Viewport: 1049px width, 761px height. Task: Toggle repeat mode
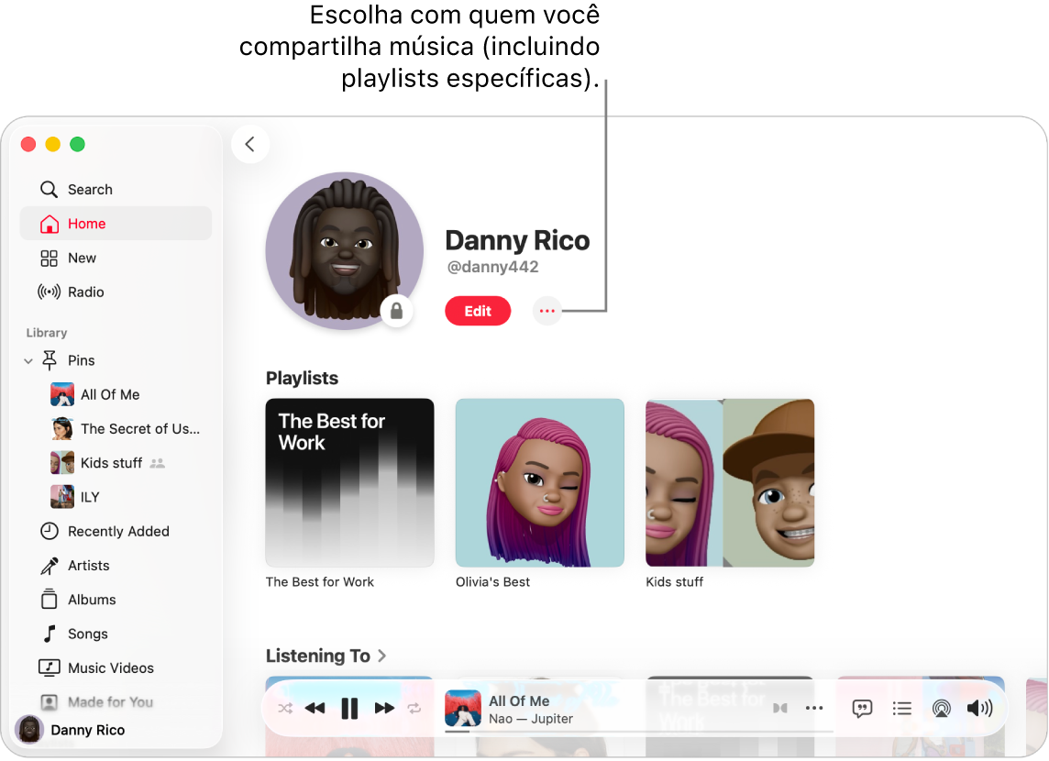[x=414, y=708]
